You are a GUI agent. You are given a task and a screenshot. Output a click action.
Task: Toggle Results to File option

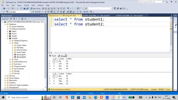[x=74, y=12]
